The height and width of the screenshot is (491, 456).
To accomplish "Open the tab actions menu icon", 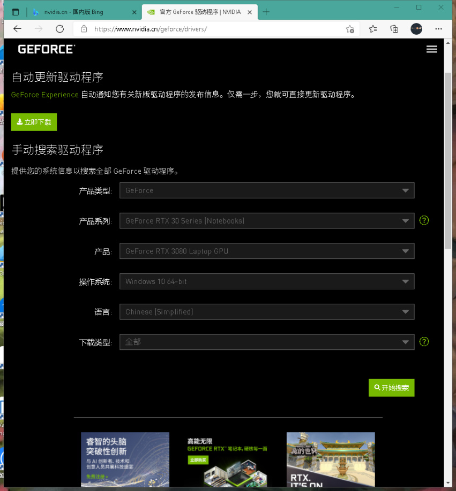I will point(16,12).
